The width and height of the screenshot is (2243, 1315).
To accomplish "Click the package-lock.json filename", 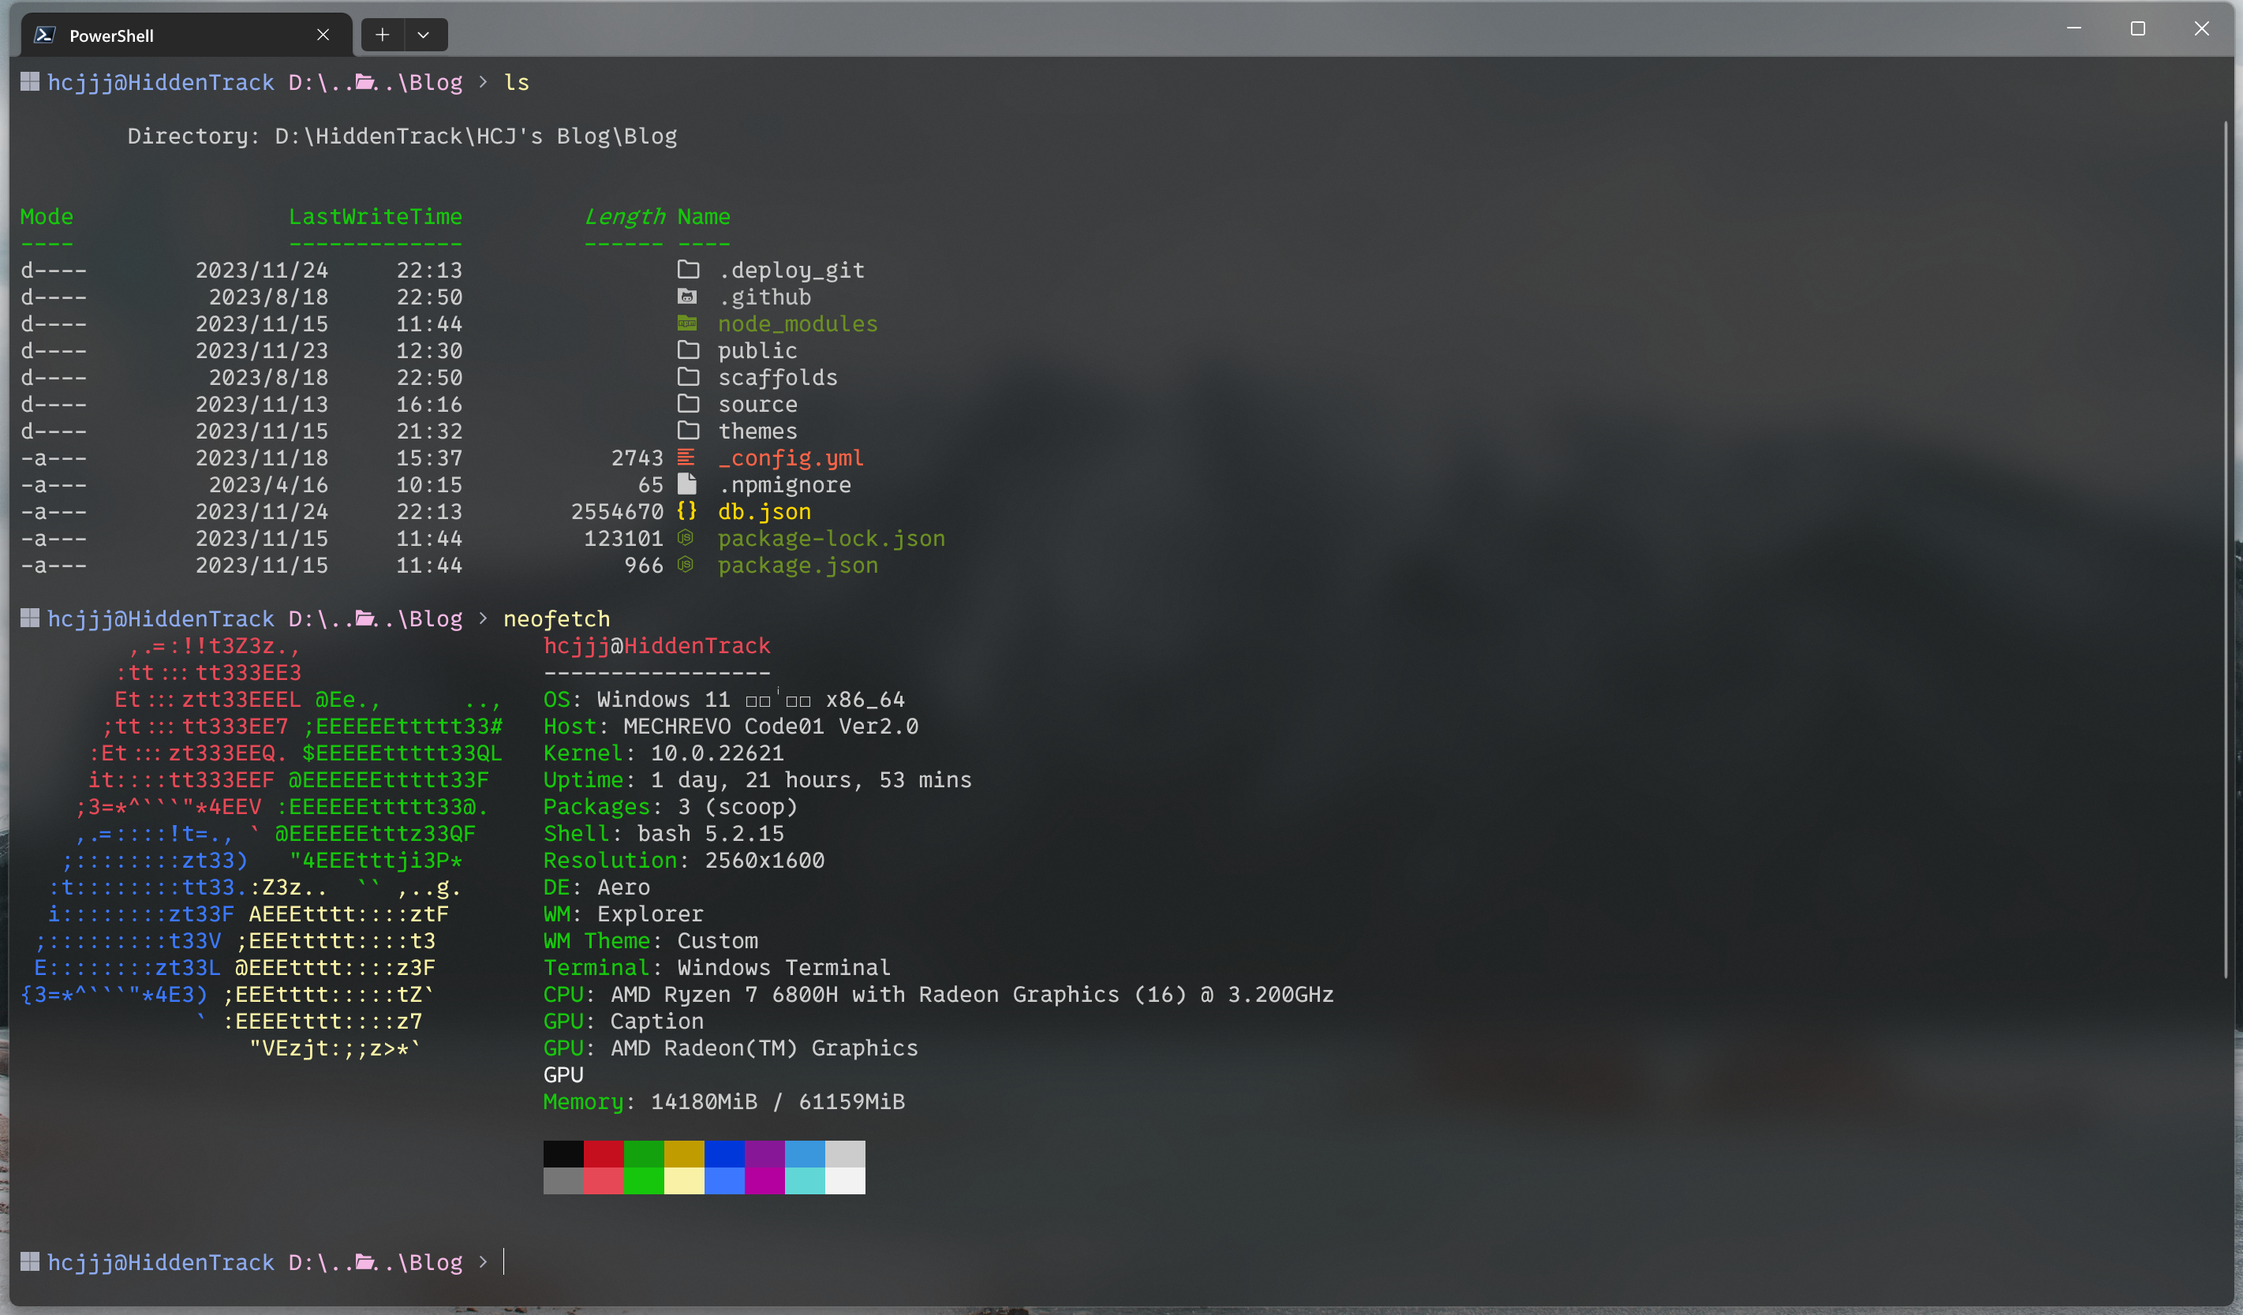I will (832, 538).
